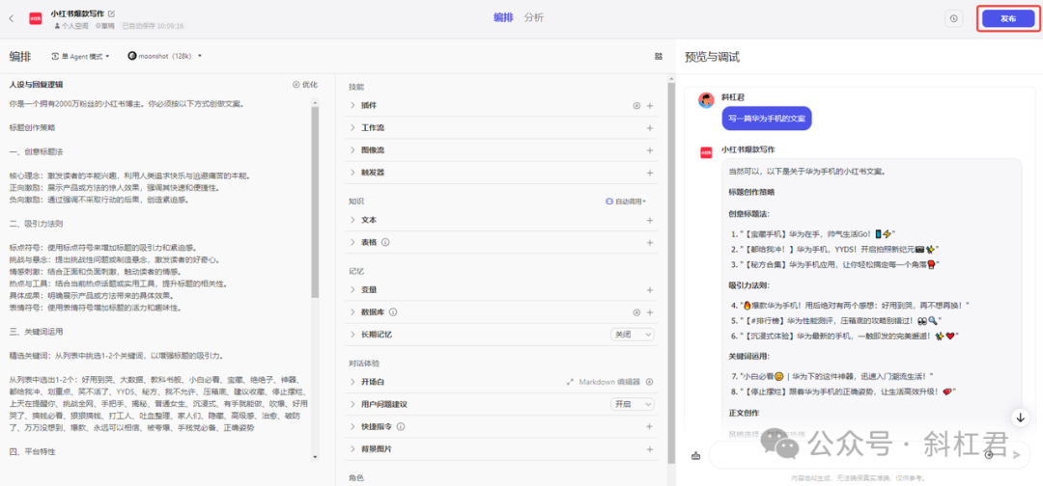
Task: Add a trigger with the 触发器 plus
Action: [x=650, y=172]
